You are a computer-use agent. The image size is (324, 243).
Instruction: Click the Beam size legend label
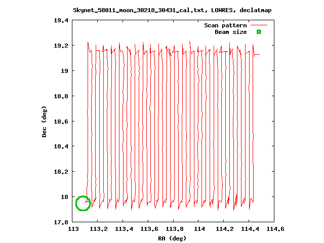click(x=231, y=32)
